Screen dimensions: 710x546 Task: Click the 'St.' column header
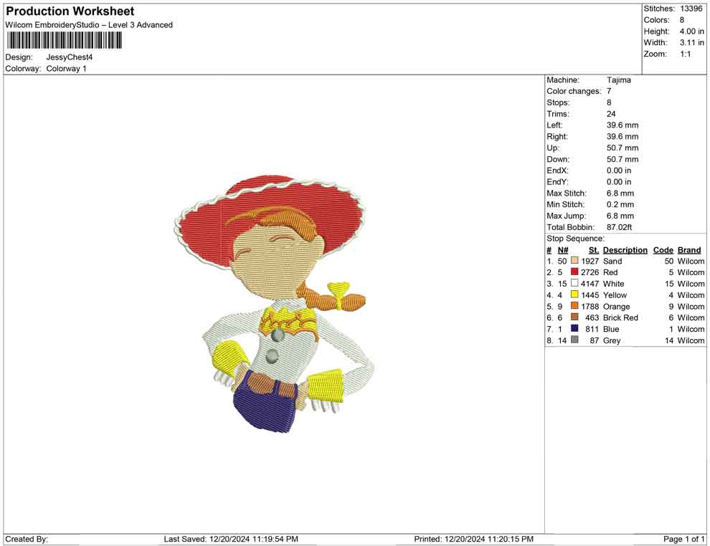[x=594, y=250]
